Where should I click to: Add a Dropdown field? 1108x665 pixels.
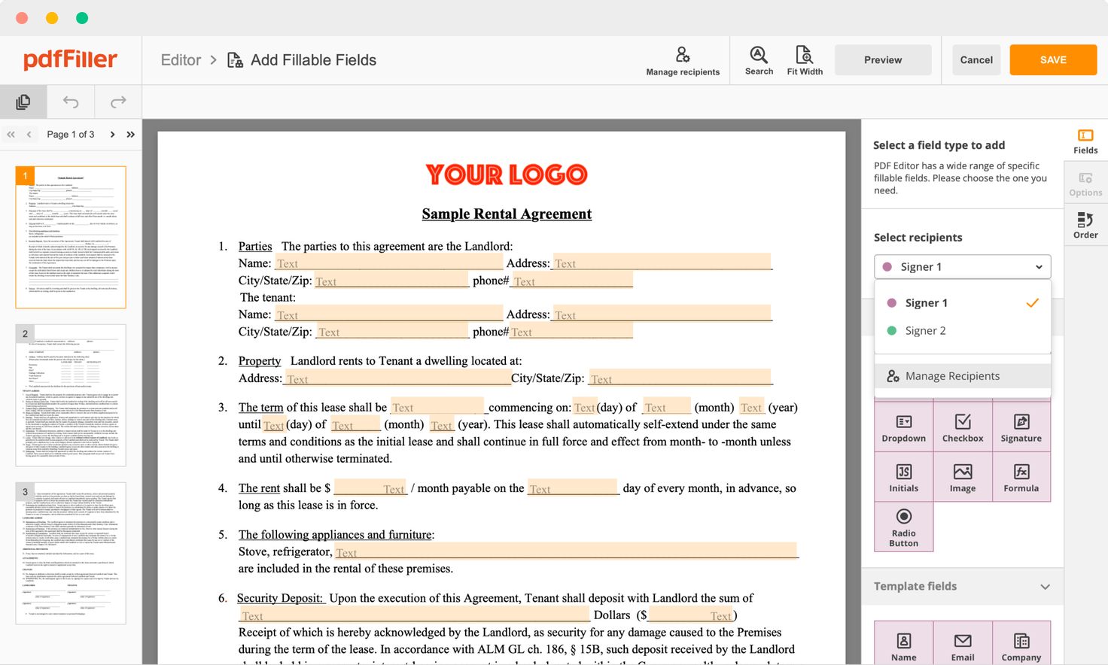(903, 427)
